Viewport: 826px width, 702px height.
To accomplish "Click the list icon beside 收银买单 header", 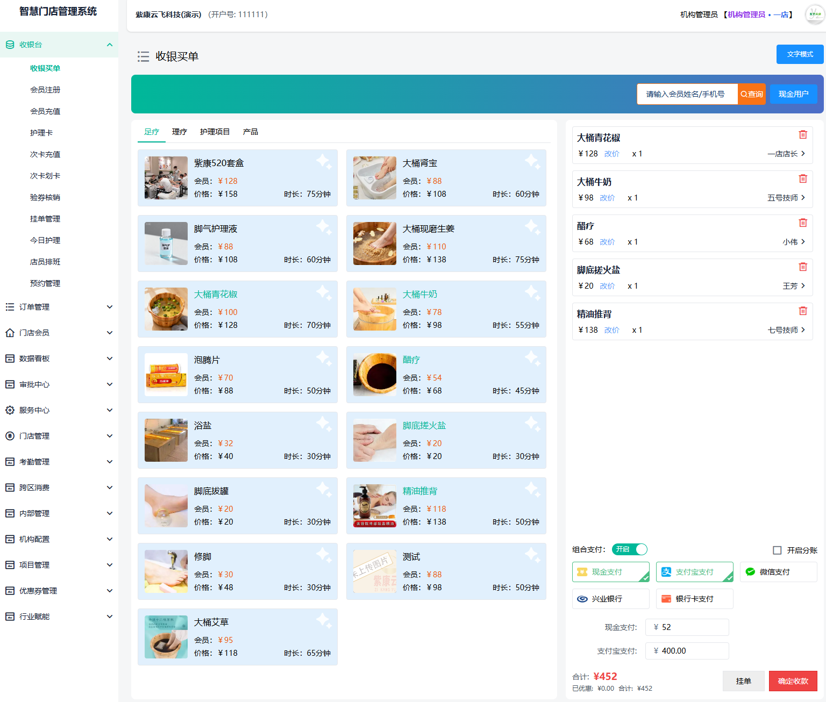I will pos(143,56).
